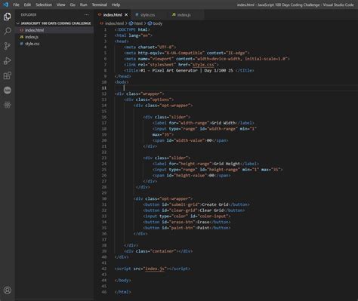Switch to the index.js tab
This screenshot has width=358, height=301.
(184, 15)
